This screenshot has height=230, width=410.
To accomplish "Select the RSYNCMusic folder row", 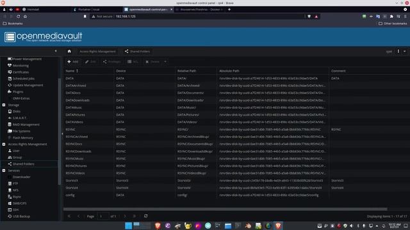I will click(x=236, y=158).
